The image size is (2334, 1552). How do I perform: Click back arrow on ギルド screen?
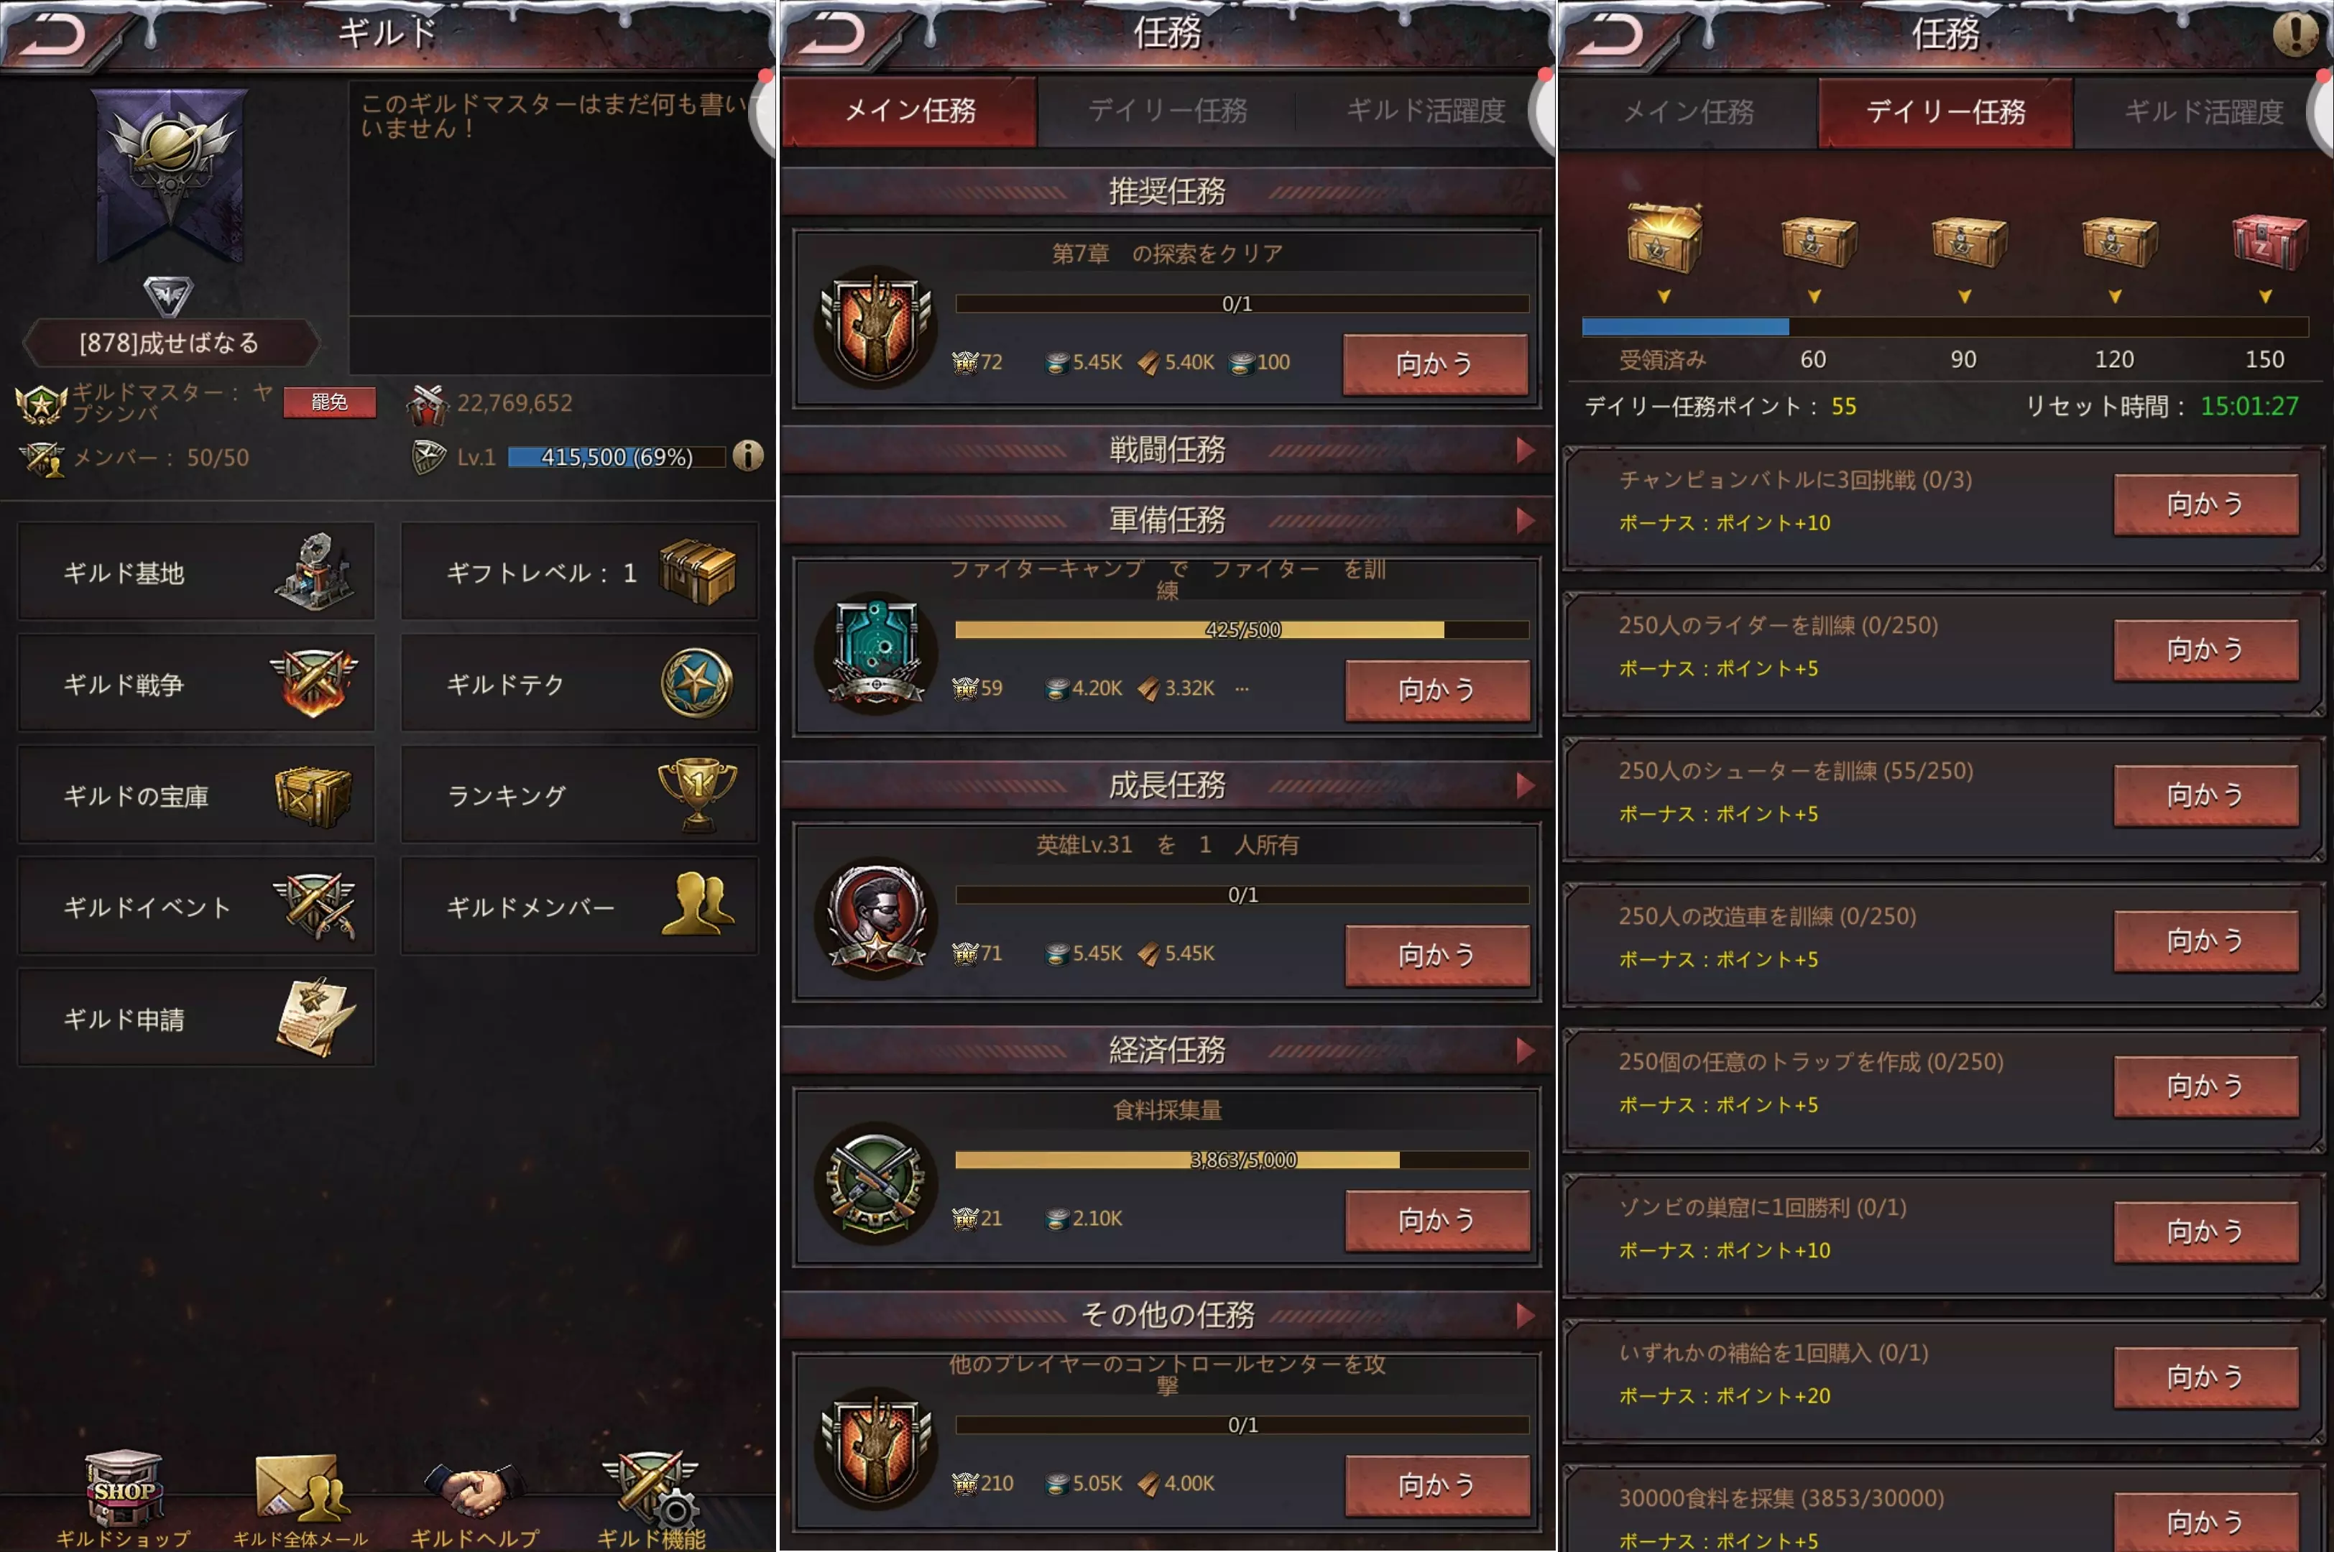tap(55, 36)
